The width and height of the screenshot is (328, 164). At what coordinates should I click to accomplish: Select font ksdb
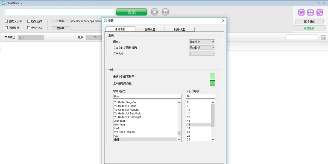tap(145, 128)
